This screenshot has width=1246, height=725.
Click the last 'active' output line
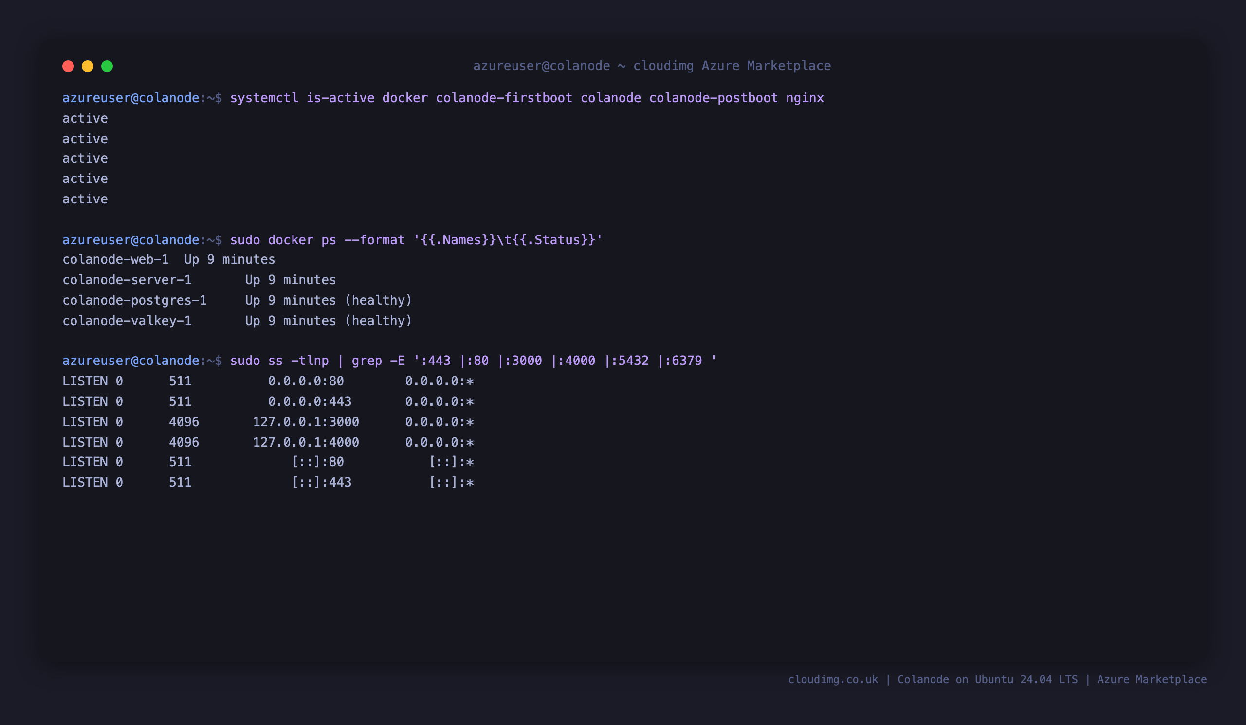click(85, 199)
